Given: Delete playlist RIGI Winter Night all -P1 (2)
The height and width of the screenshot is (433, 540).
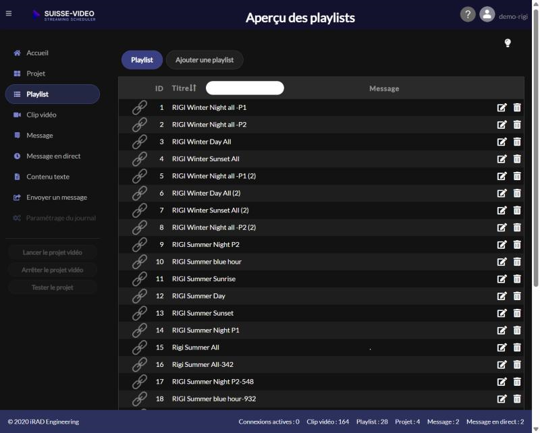Looking at the screenshot, I should click(x=517, y=176).
